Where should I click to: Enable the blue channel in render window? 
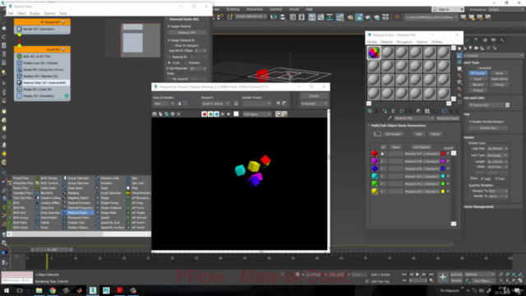click(x=216, y=114)
